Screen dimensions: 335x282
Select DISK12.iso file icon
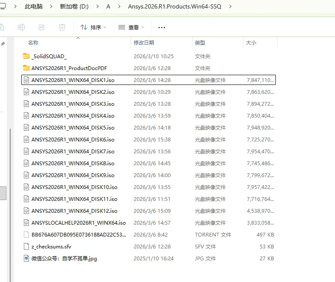tap(26, 211)
